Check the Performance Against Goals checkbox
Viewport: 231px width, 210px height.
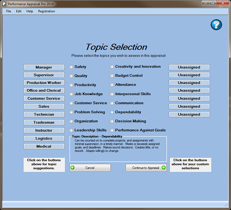(112, 130)
